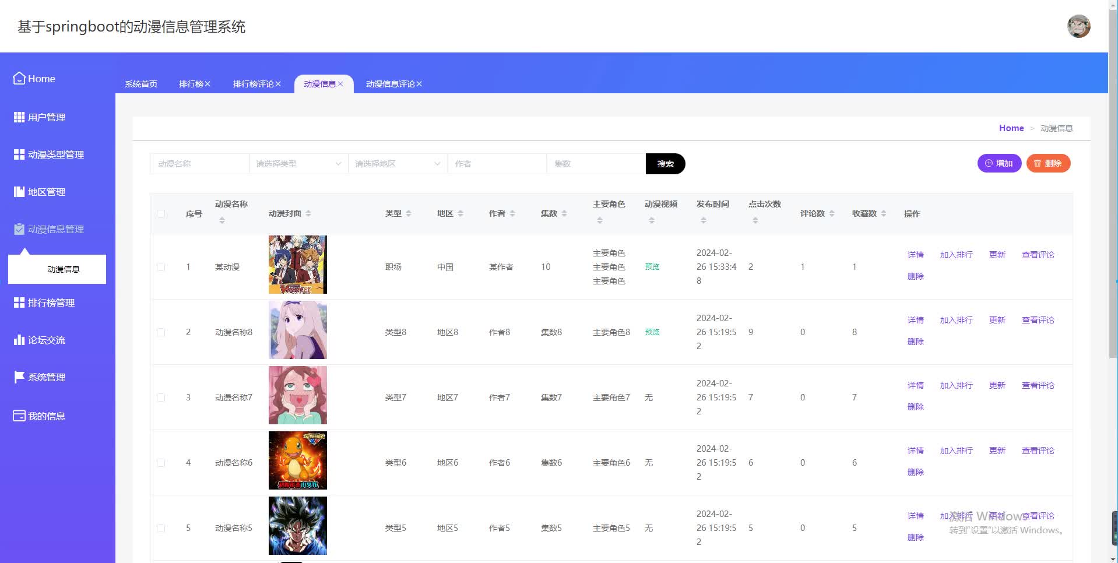Check the row for 动漫名称5
This screenshot has width=1118, height=563.
pos(161,528)
